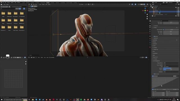Open the Render menu
The image size is (180, 101).
[x=8, y=3]
